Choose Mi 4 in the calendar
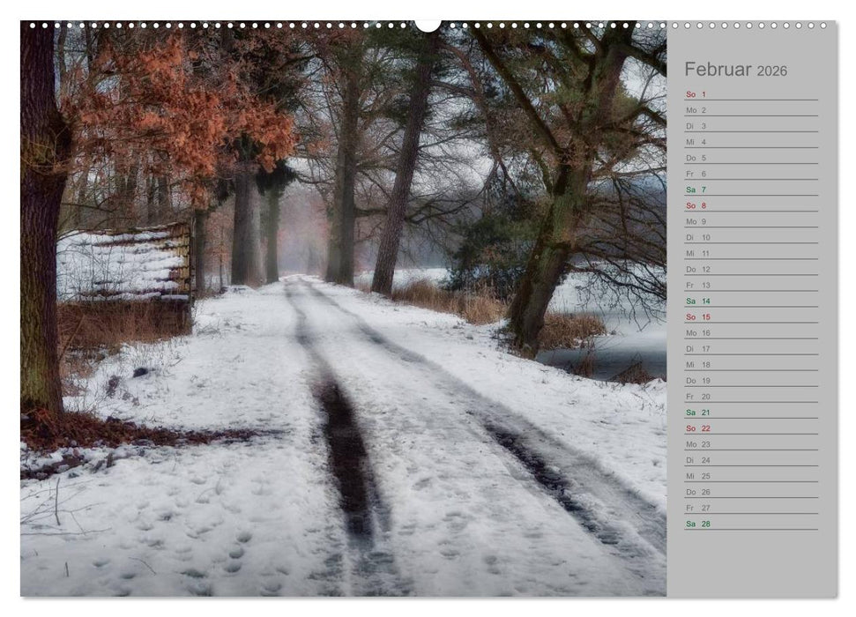The width and height of the screenshot is (856, 617). (x=696, y=142)
